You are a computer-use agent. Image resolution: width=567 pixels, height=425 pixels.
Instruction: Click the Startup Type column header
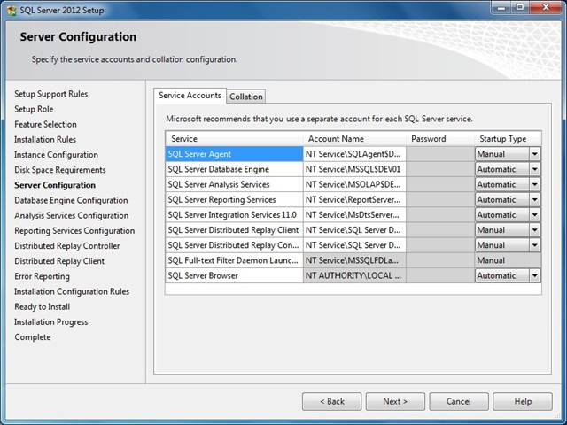click(508, 139)
